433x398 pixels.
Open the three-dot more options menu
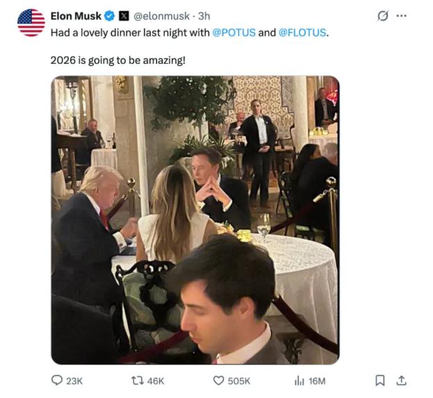tap(402, 15)
